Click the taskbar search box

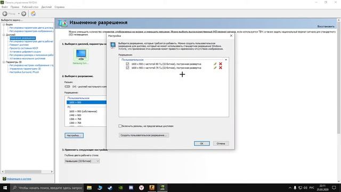(47, 188)
